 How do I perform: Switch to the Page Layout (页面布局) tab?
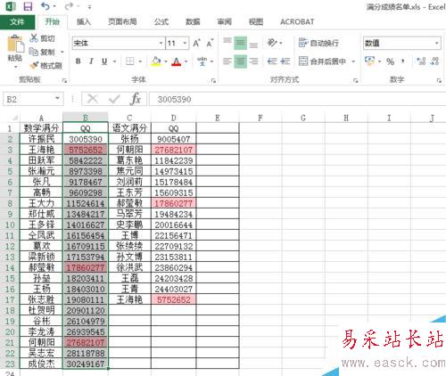click(122, 21)
